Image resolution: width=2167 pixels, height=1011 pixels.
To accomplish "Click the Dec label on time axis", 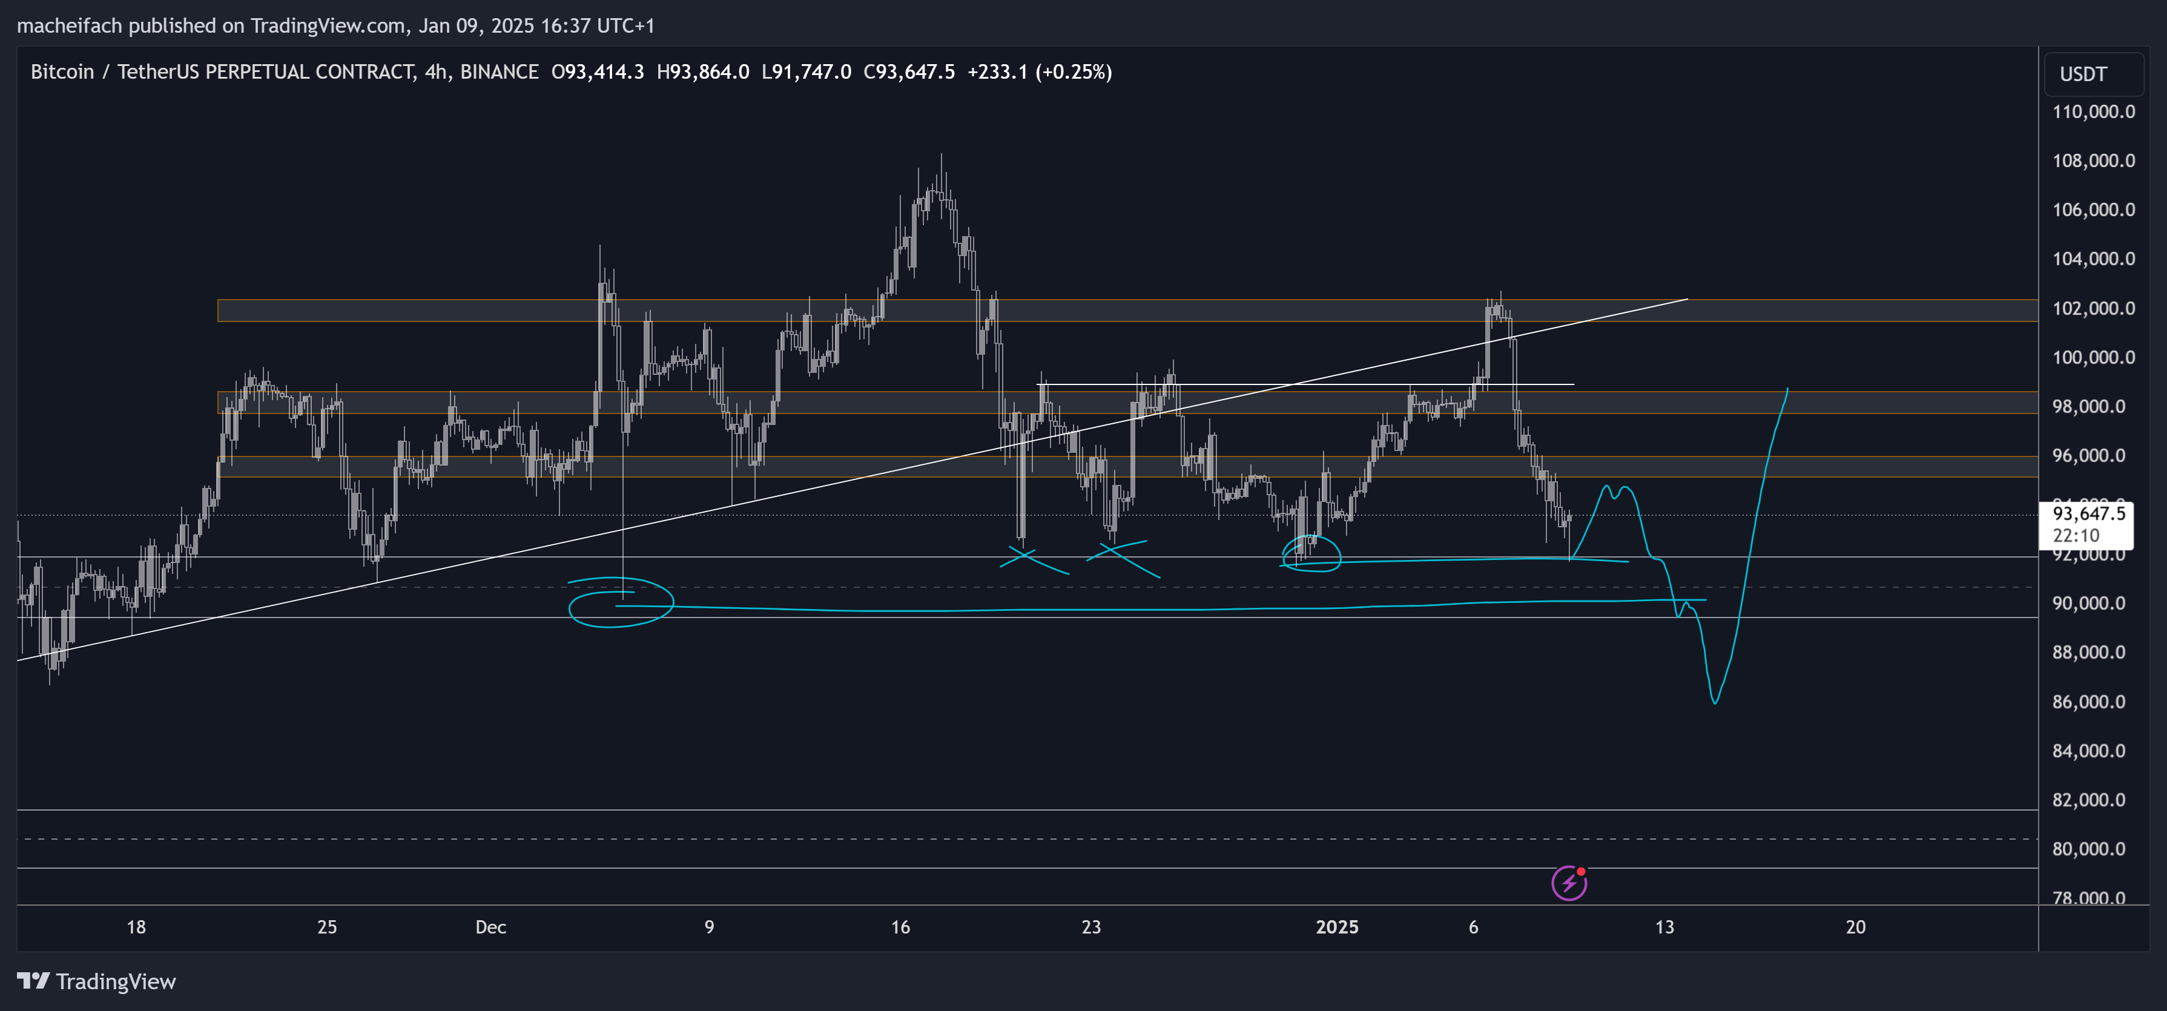I will [490, 927].
